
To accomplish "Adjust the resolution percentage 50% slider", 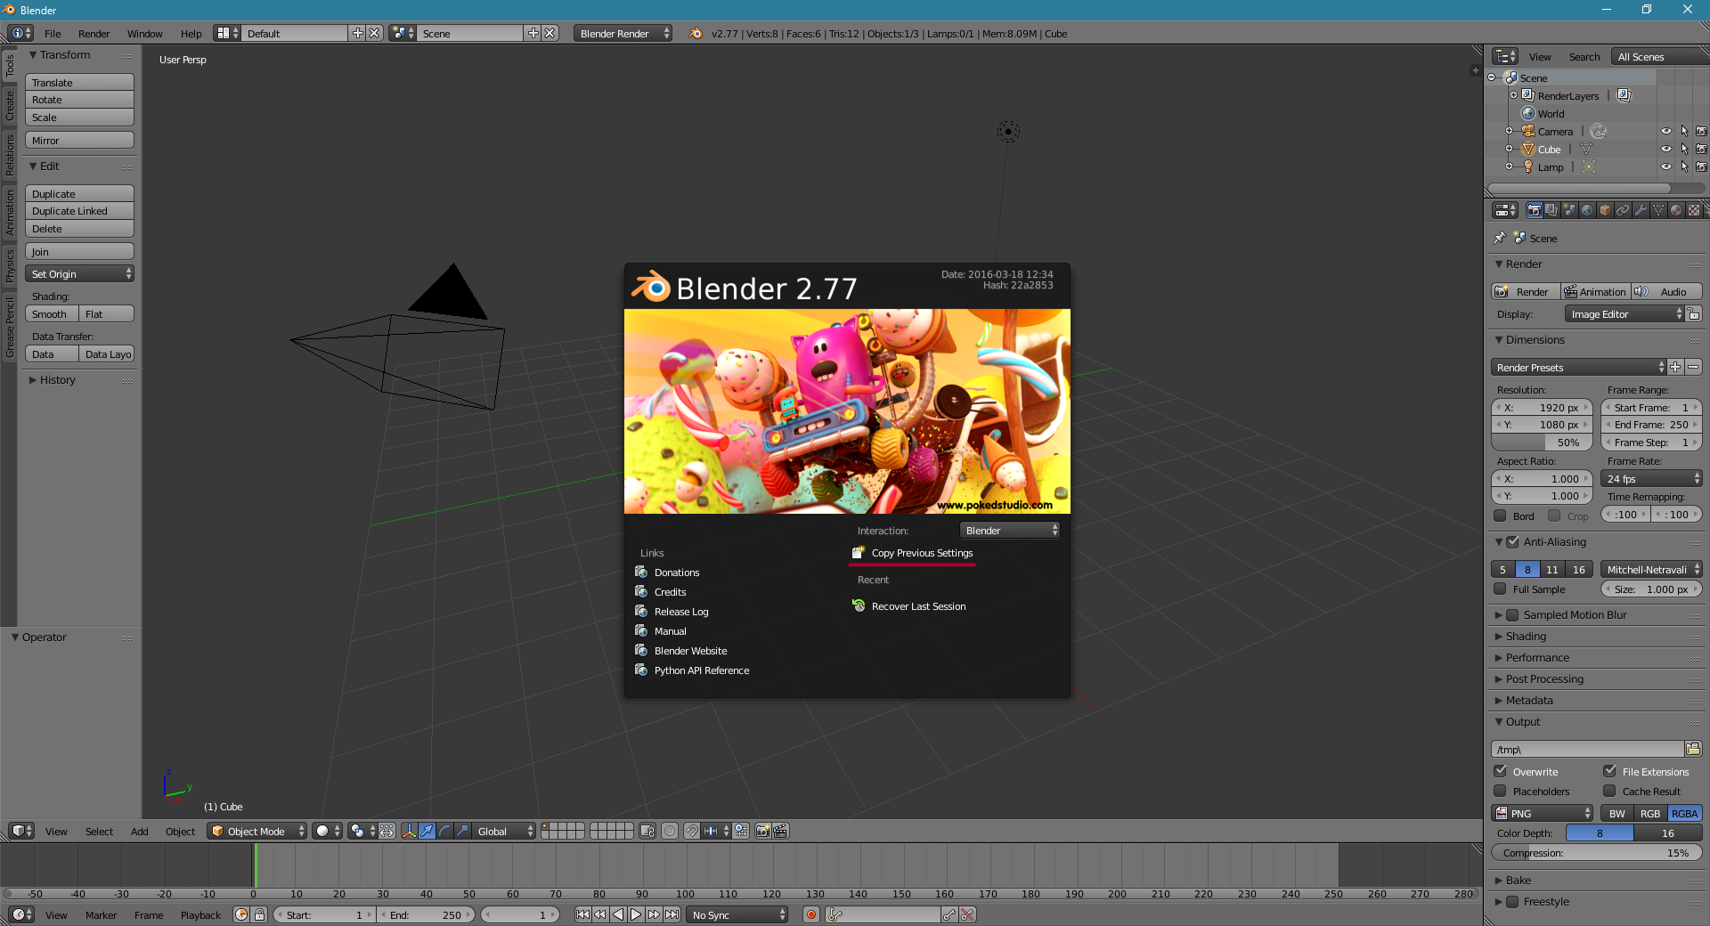I will tap(1542, 443).
